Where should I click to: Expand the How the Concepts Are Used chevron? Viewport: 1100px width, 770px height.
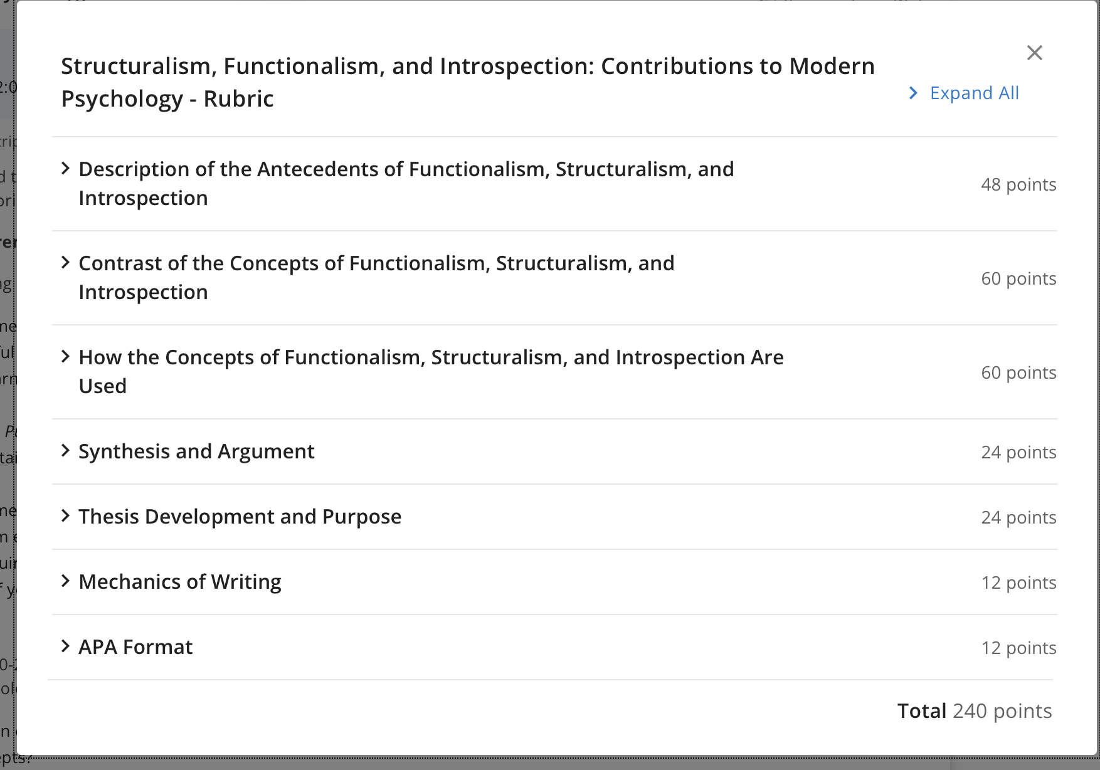tap(65, 356)
